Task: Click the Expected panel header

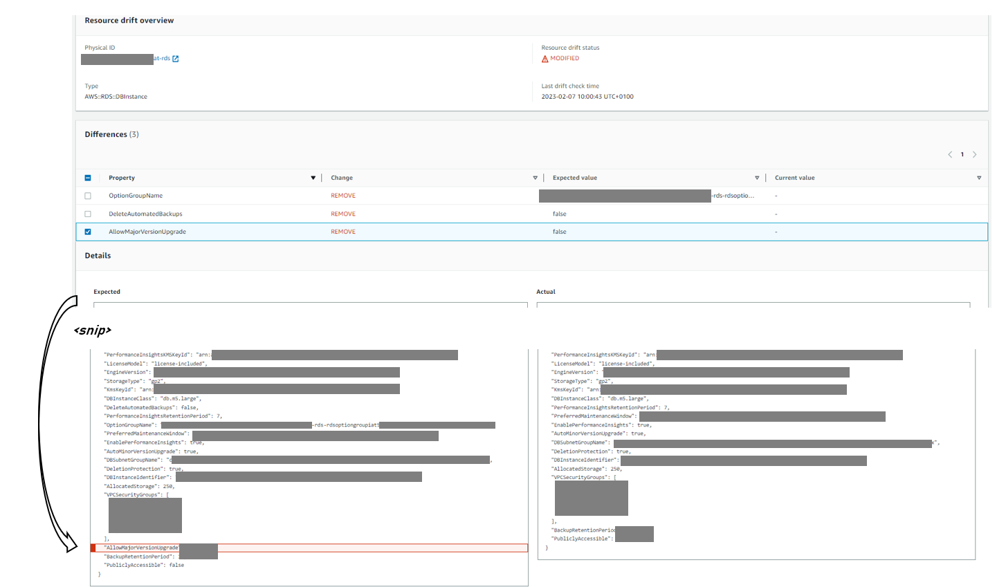Action: point(107,291)
